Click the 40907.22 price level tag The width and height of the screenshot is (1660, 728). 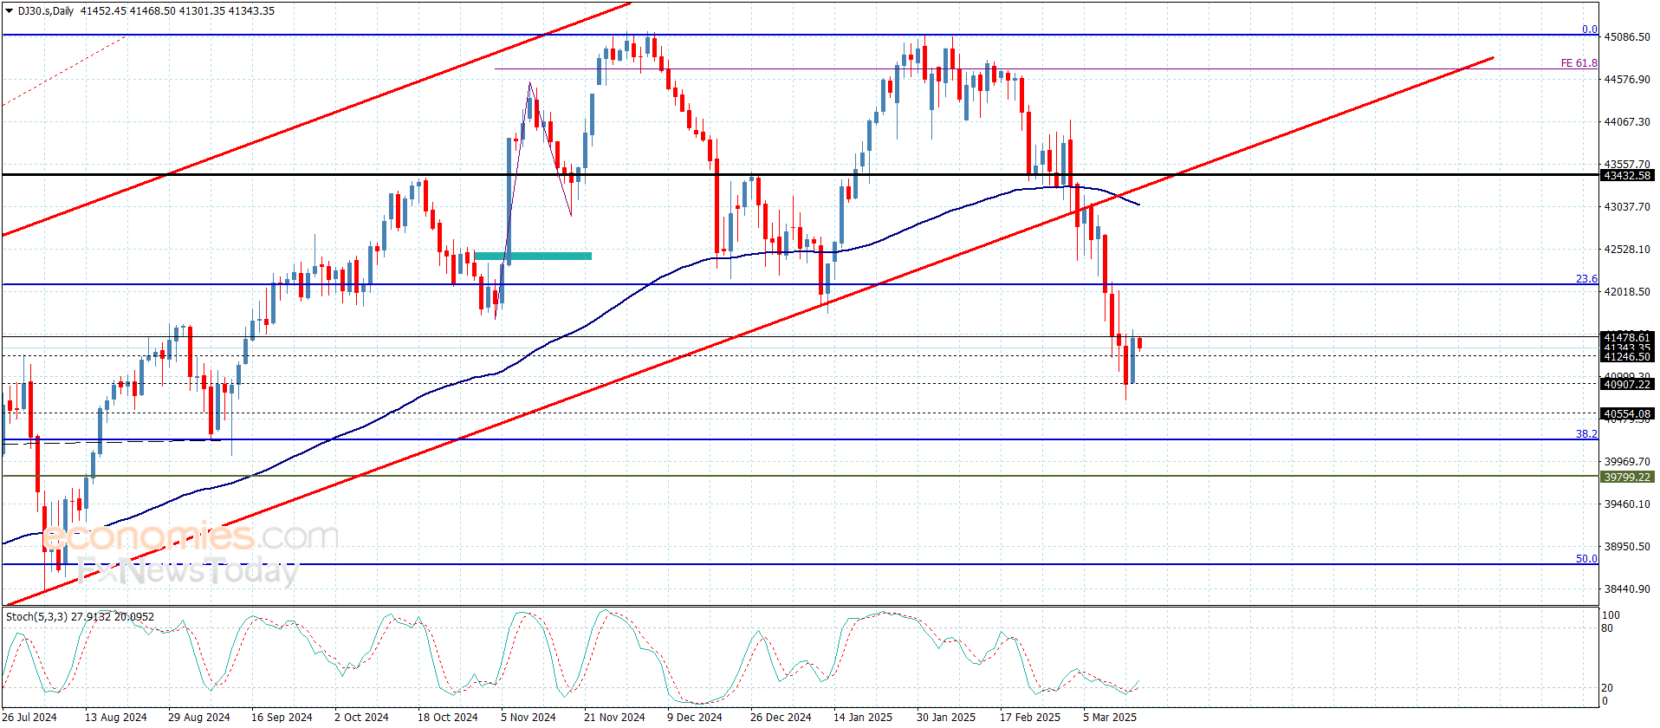point(1627,384)
